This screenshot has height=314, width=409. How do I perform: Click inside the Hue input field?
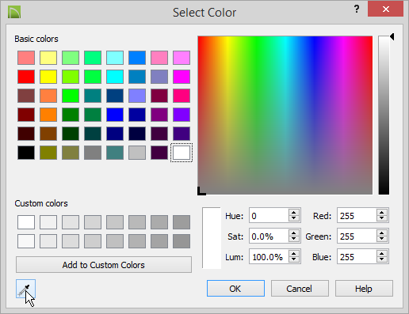(269, 216)
